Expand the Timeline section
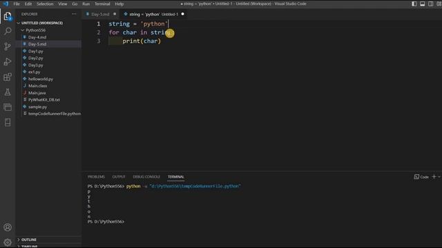This screenshot has width=442, height=248. point(29,247)
